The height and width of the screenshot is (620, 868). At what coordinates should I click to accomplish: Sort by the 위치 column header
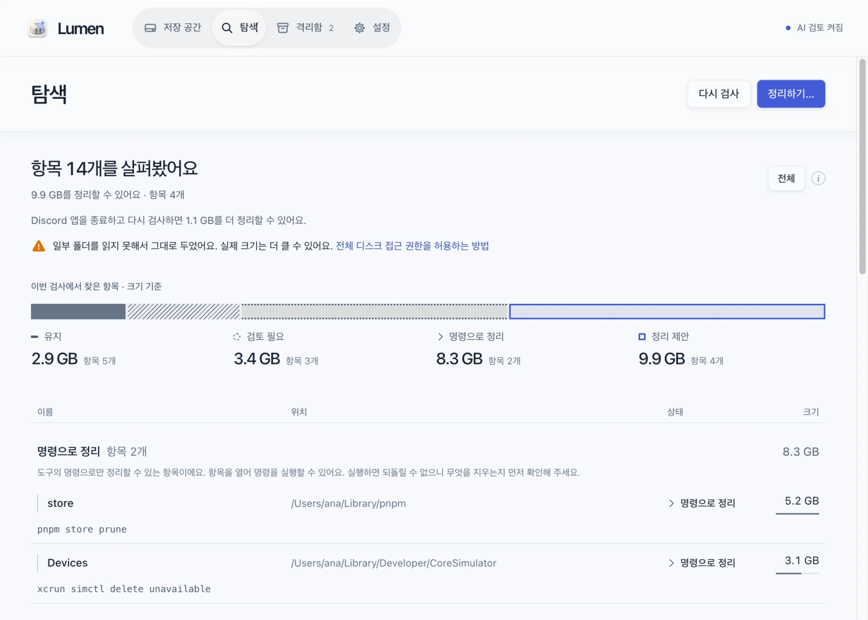click(x=299, y=412)
